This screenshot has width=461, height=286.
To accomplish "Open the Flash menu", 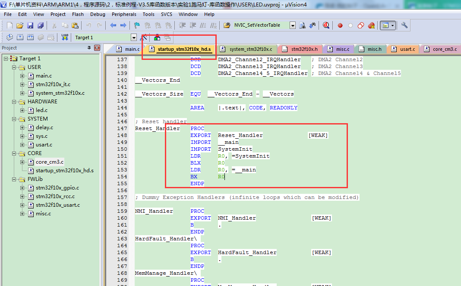I will [x=78, y=14].
